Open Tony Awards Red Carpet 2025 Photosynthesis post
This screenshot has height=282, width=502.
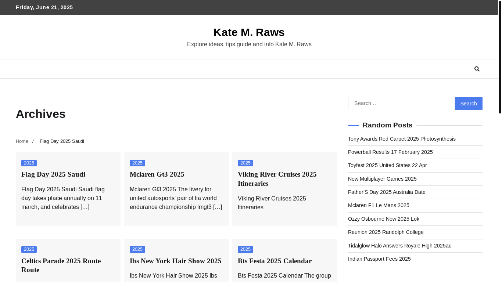(x=402, y=139)
